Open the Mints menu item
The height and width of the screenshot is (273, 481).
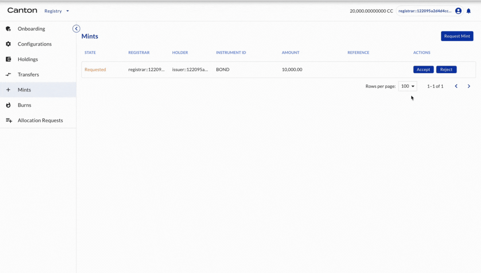point(24,90)
